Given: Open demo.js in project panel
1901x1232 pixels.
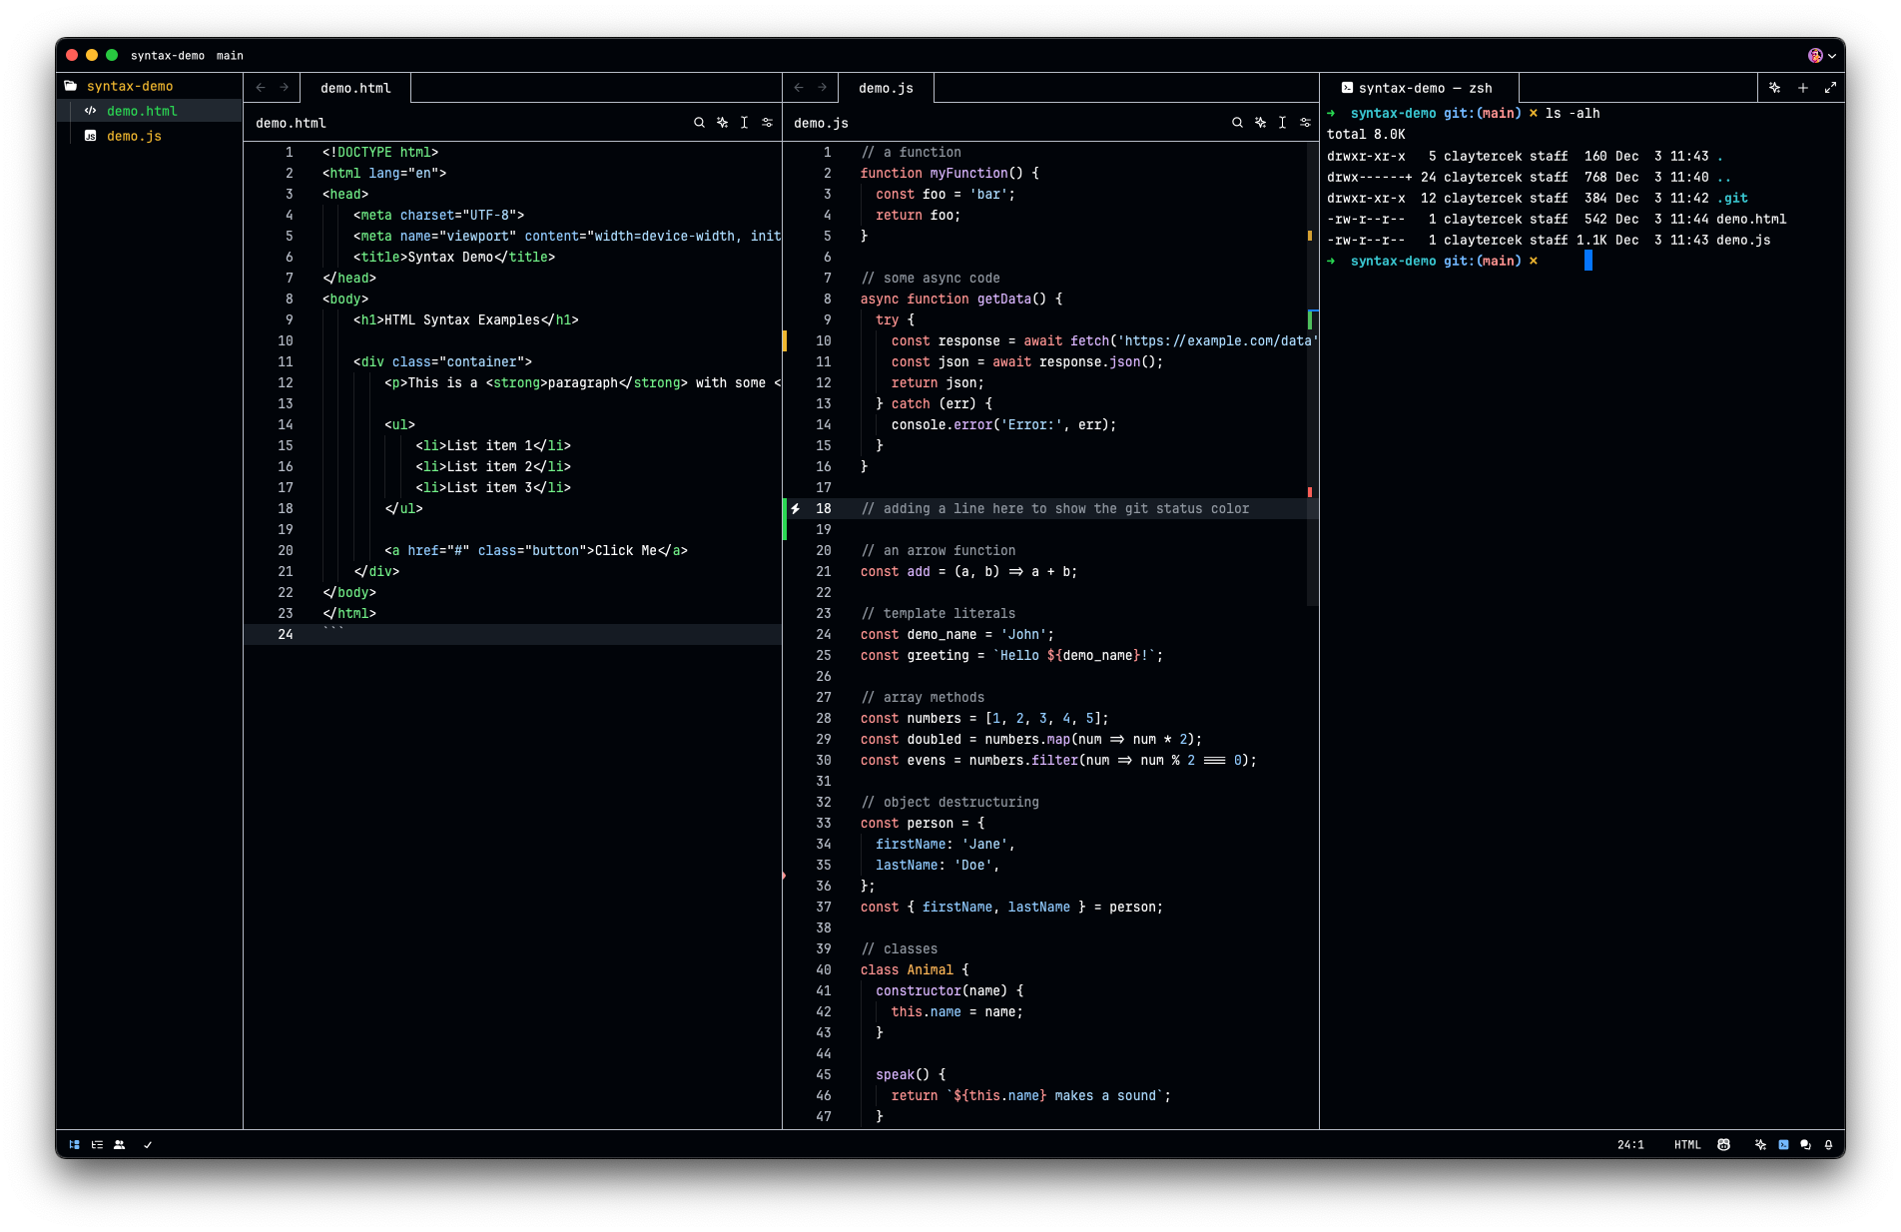Looking at the screenshot, I should 150,136.
